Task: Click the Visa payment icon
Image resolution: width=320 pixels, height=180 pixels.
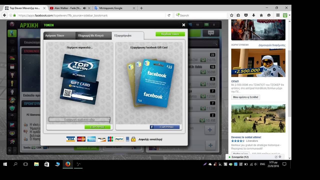Action: 70,139
